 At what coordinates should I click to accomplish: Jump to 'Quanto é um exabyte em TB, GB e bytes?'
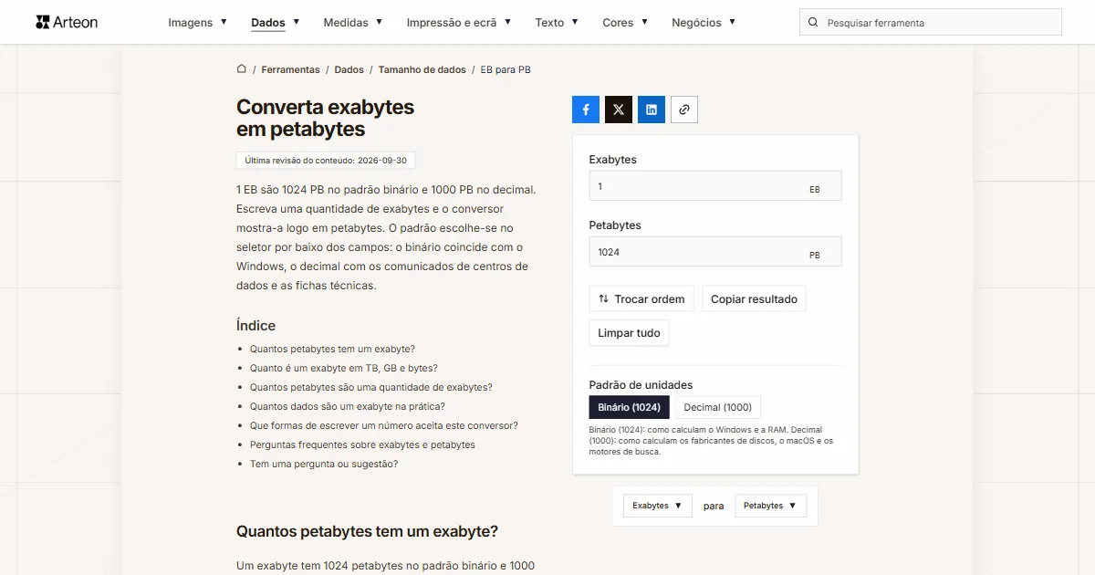tap(344, 368)
